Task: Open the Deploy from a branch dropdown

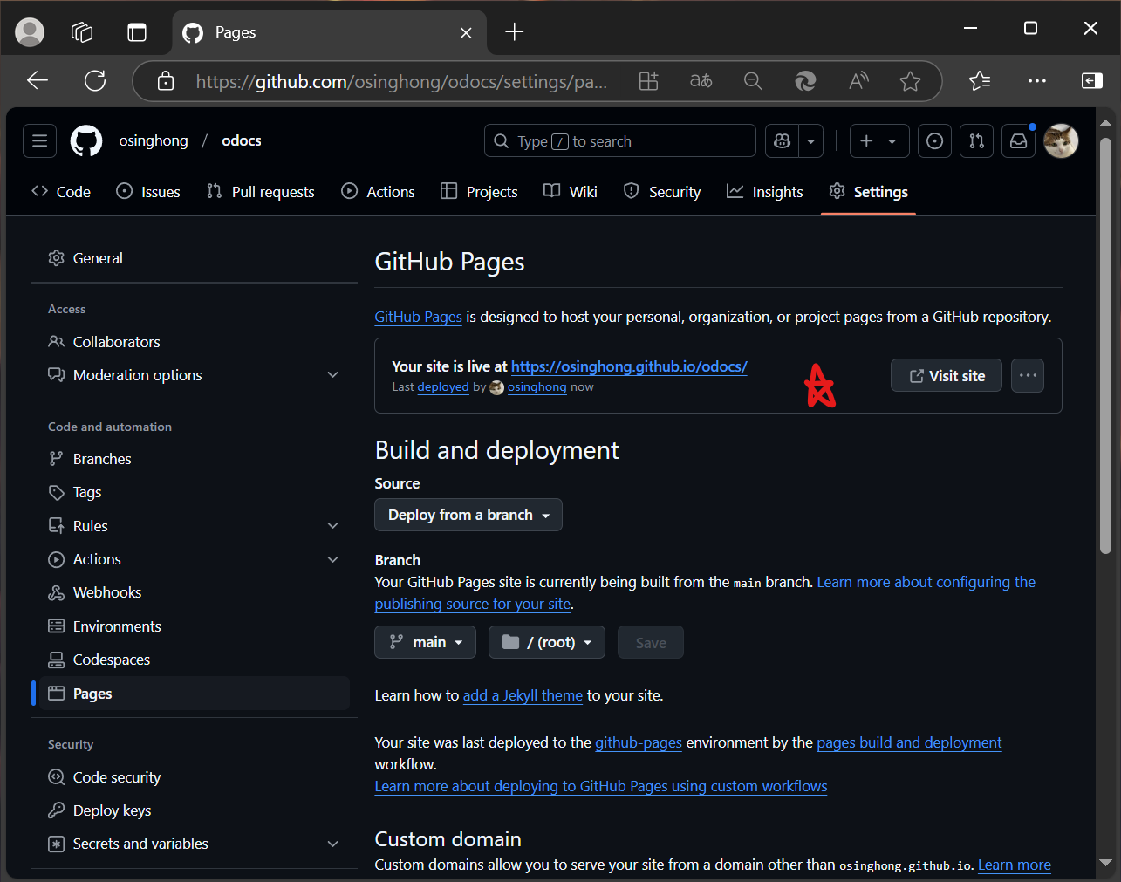Action: point(468,515)
